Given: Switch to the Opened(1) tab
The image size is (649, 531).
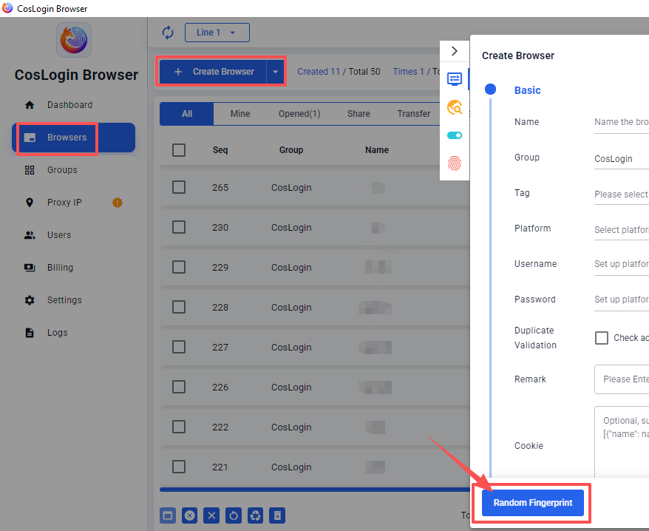Looking at the screenshot, I should [299, 113].
